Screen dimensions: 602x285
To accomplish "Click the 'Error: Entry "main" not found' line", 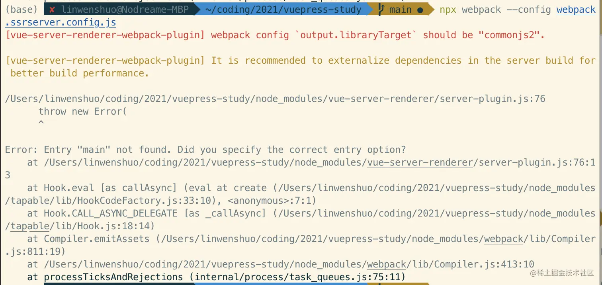I will pyautogui.click(x=205, y=150).
